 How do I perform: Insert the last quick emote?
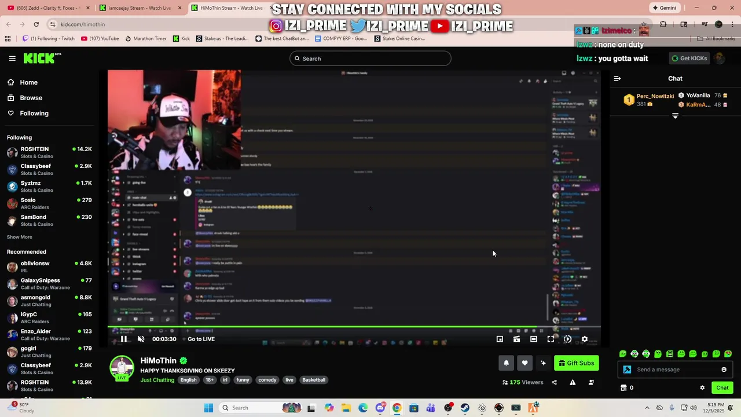point(728,354)
